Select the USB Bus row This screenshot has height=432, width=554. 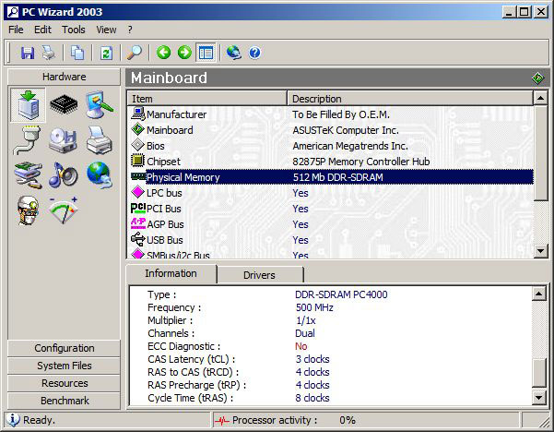click(330, 240)
